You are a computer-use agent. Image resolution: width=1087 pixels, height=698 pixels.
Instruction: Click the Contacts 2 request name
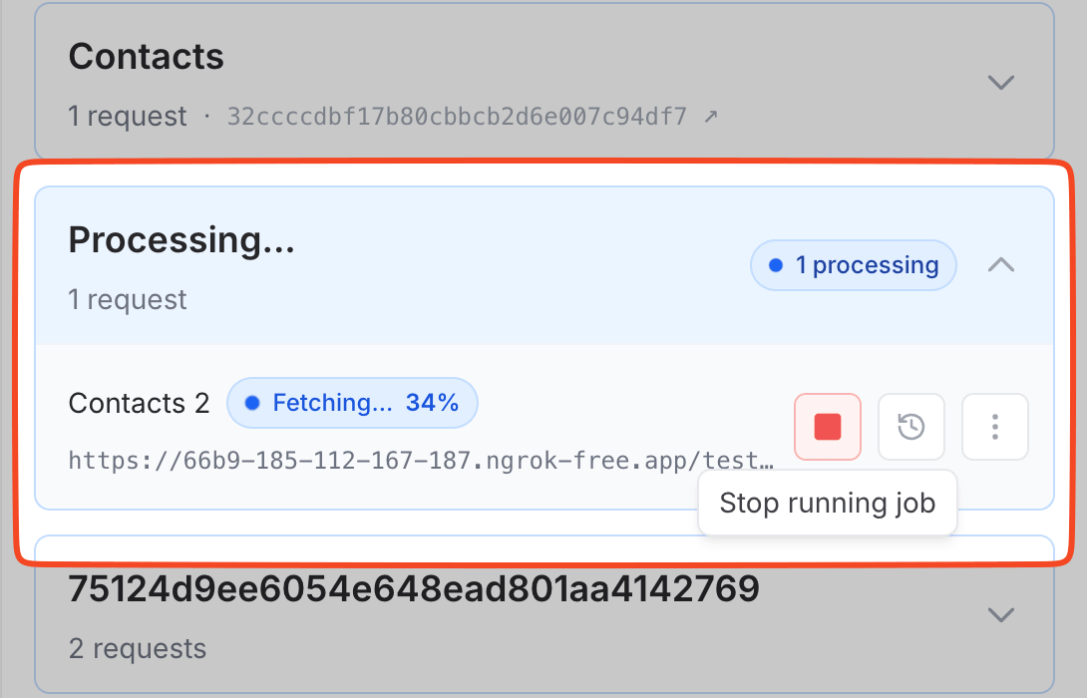tap(139, 404)
